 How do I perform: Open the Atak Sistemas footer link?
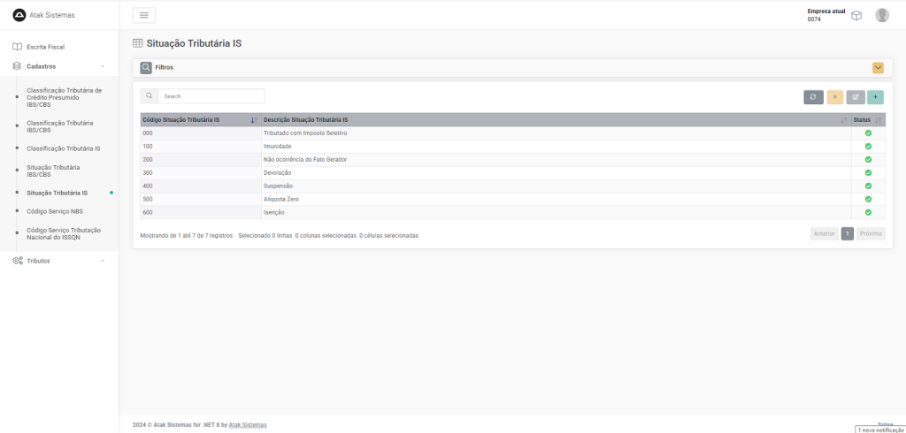click(248, 425)
